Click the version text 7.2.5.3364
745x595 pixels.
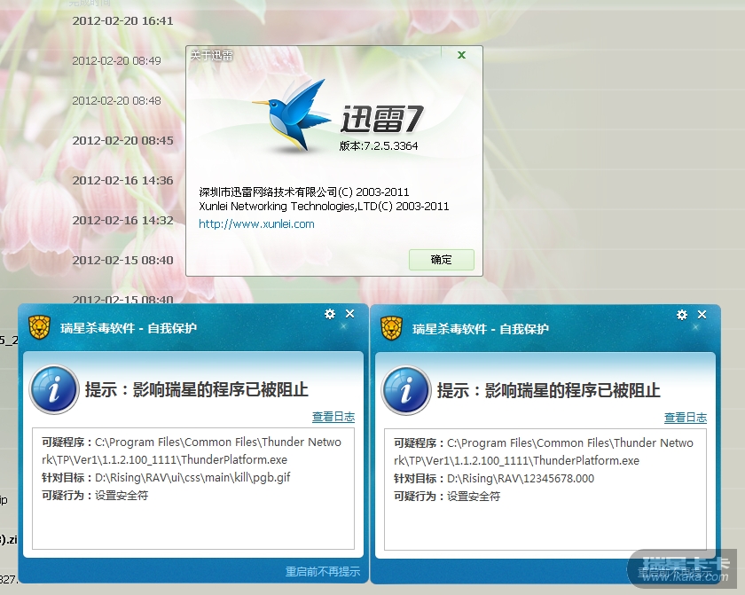coord(390,145)
